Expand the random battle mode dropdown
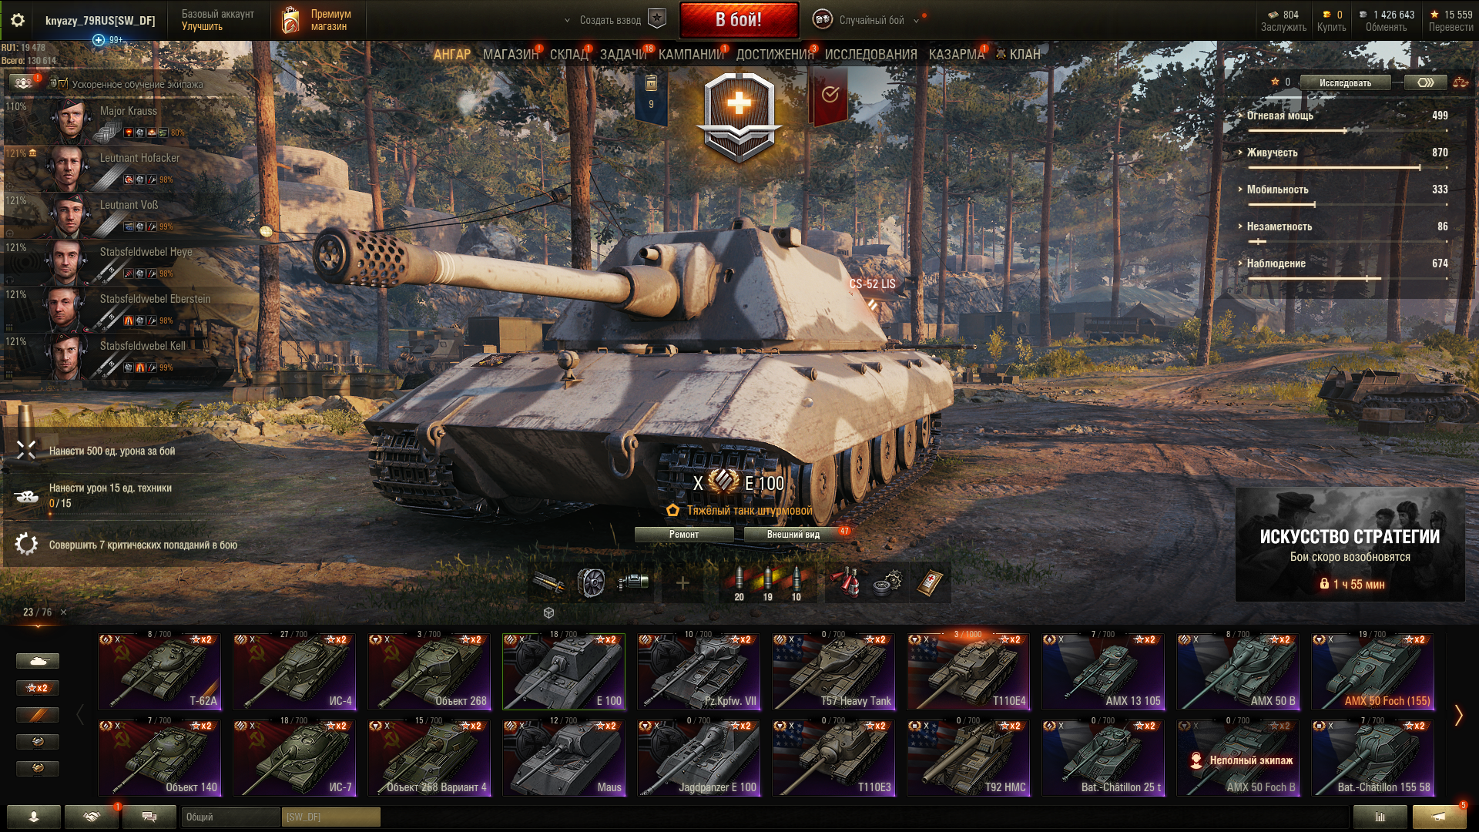This screenshot has width=1479, height=832. (x=916, y=21)
